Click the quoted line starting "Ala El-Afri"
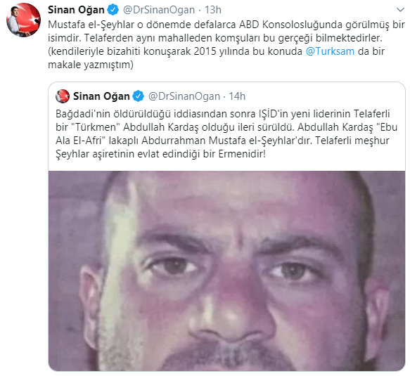 pyautogui.click(x=222, y=141)
